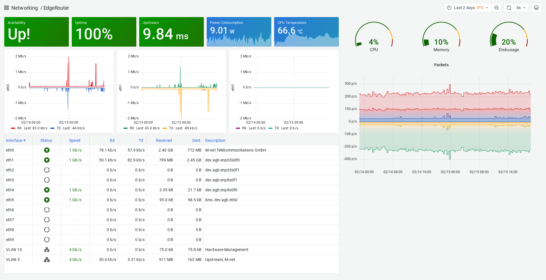
Task: Click the Diskusage 20% gauge
Action: click(509, 36)
